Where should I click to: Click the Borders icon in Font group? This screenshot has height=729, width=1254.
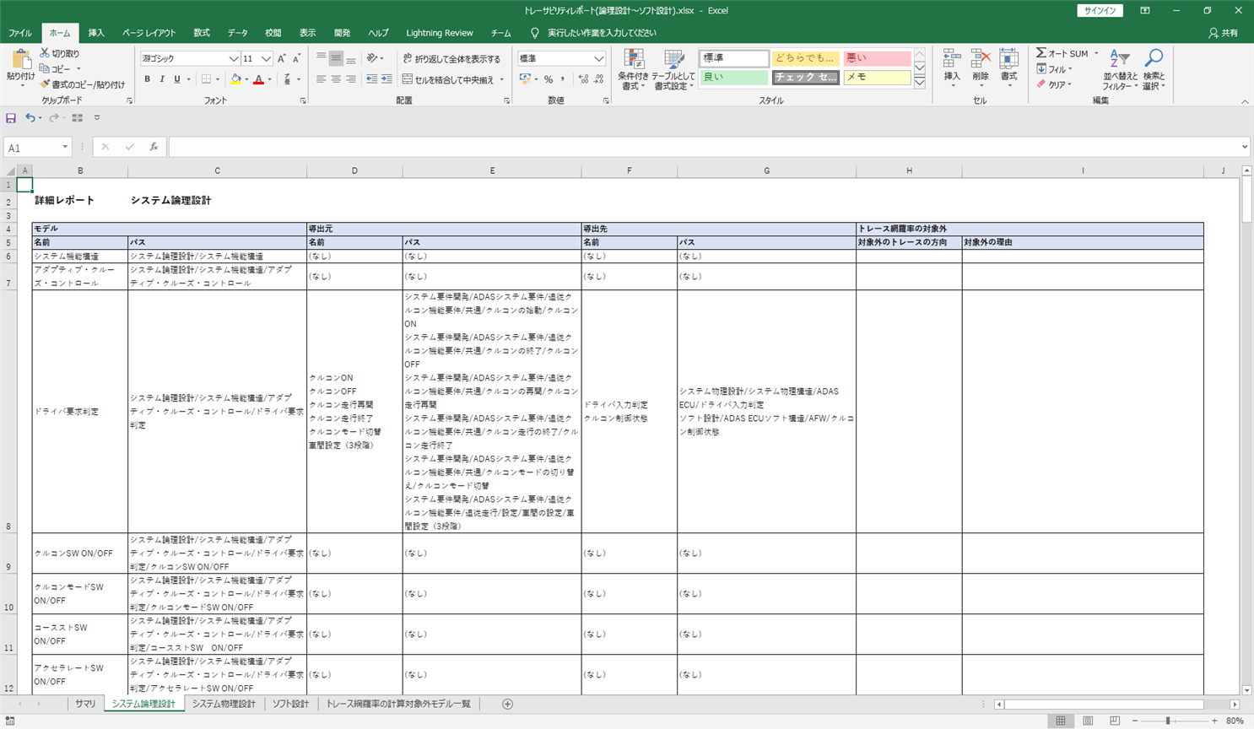click(x=206, y=79)
